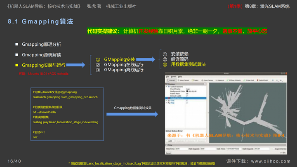Click the 'GMapping离线运行' list item

123,70
